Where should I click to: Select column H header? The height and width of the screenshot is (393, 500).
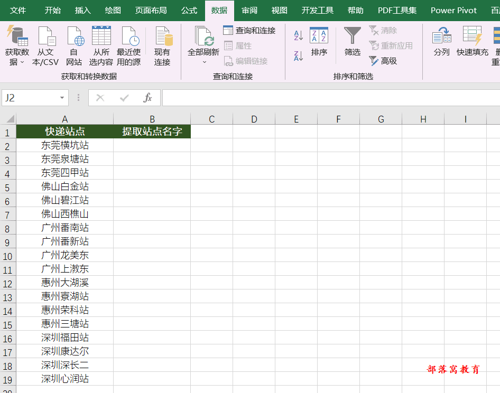(423, 119)
